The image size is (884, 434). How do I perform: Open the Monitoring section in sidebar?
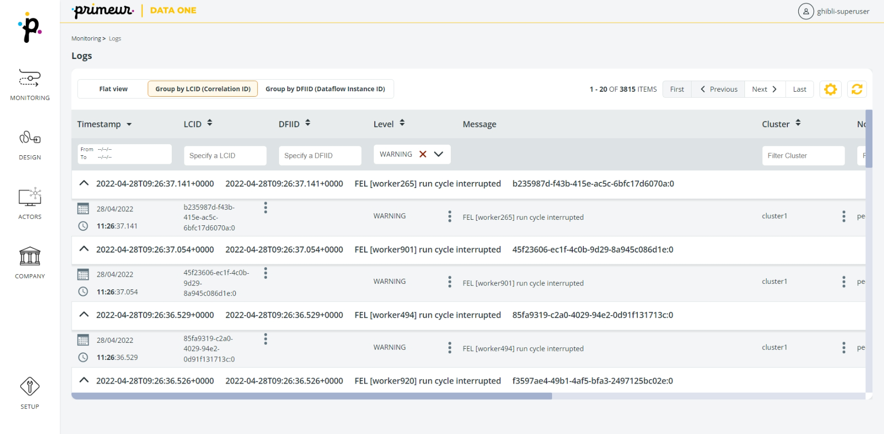coord(30,84)
